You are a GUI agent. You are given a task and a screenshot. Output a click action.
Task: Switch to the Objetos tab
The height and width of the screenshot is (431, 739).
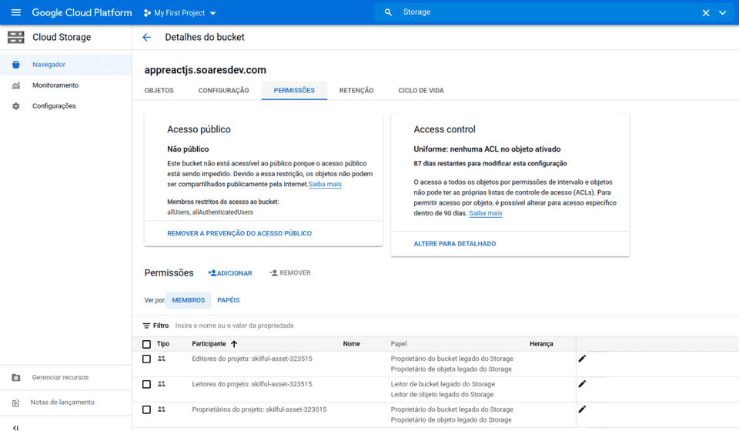(x=159, y=91)
